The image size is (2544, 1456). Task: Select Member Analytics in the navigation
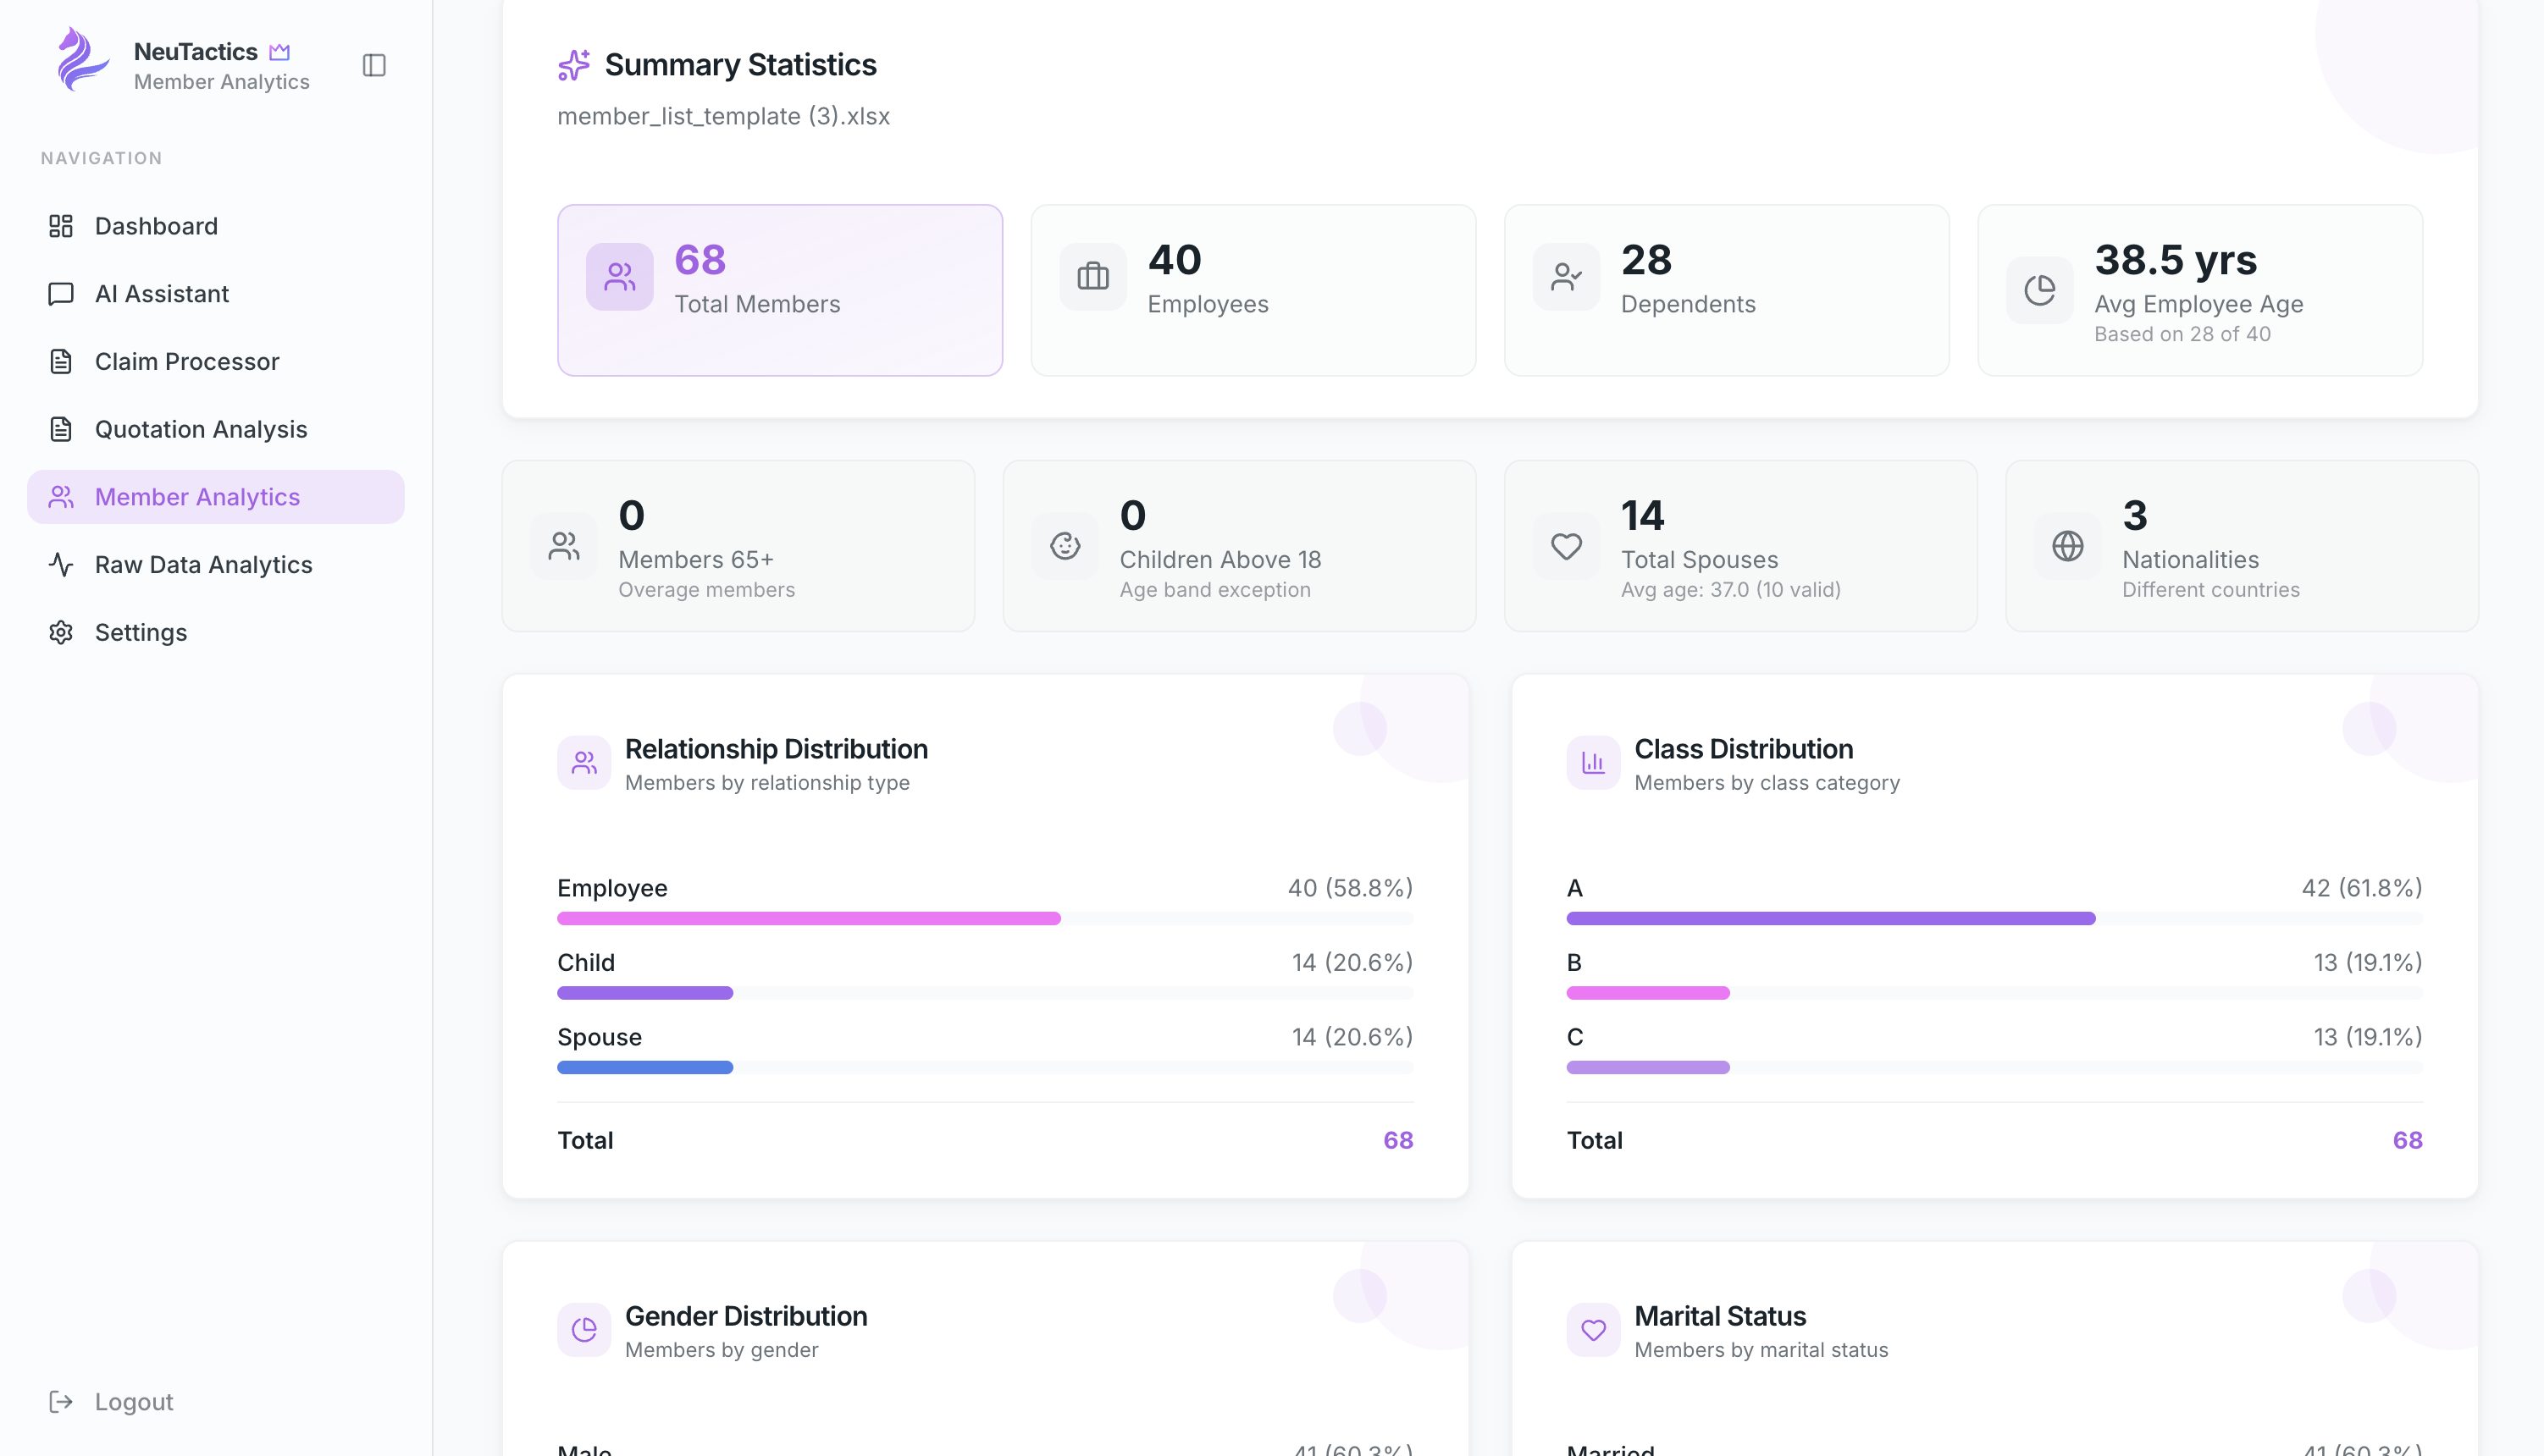(x=196, y=497)
